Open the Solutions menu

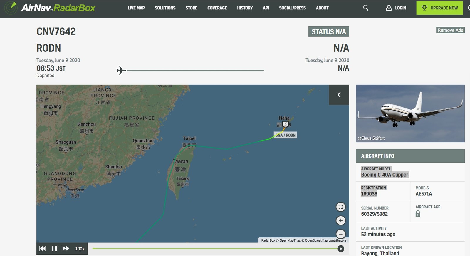[165, 8]
